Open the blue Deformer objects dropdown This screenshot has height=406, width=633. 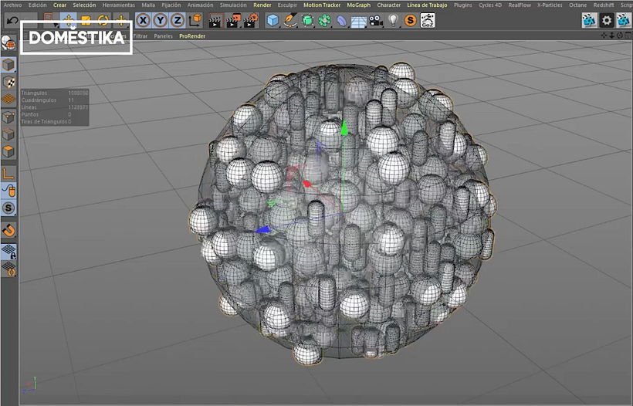[341, 20]
